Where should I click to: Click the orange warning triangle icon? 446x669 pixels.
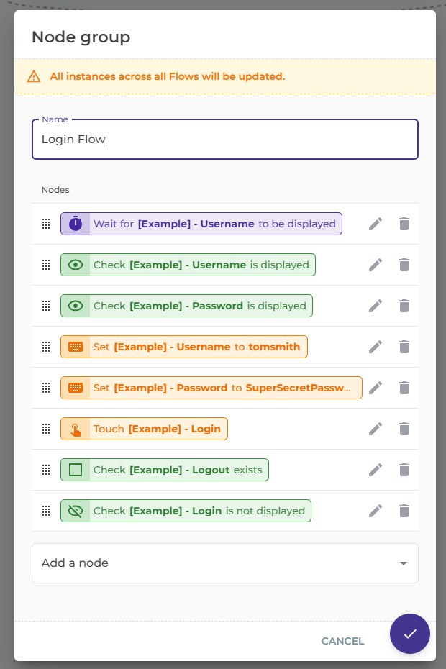pyautogui.click(x=34, y=76)
